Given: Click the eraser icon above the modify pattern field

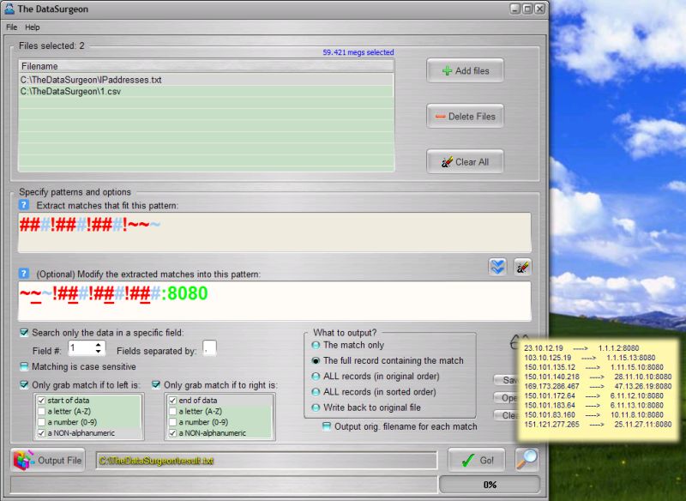Looking at the screenshot, I should tap(522, 267).
